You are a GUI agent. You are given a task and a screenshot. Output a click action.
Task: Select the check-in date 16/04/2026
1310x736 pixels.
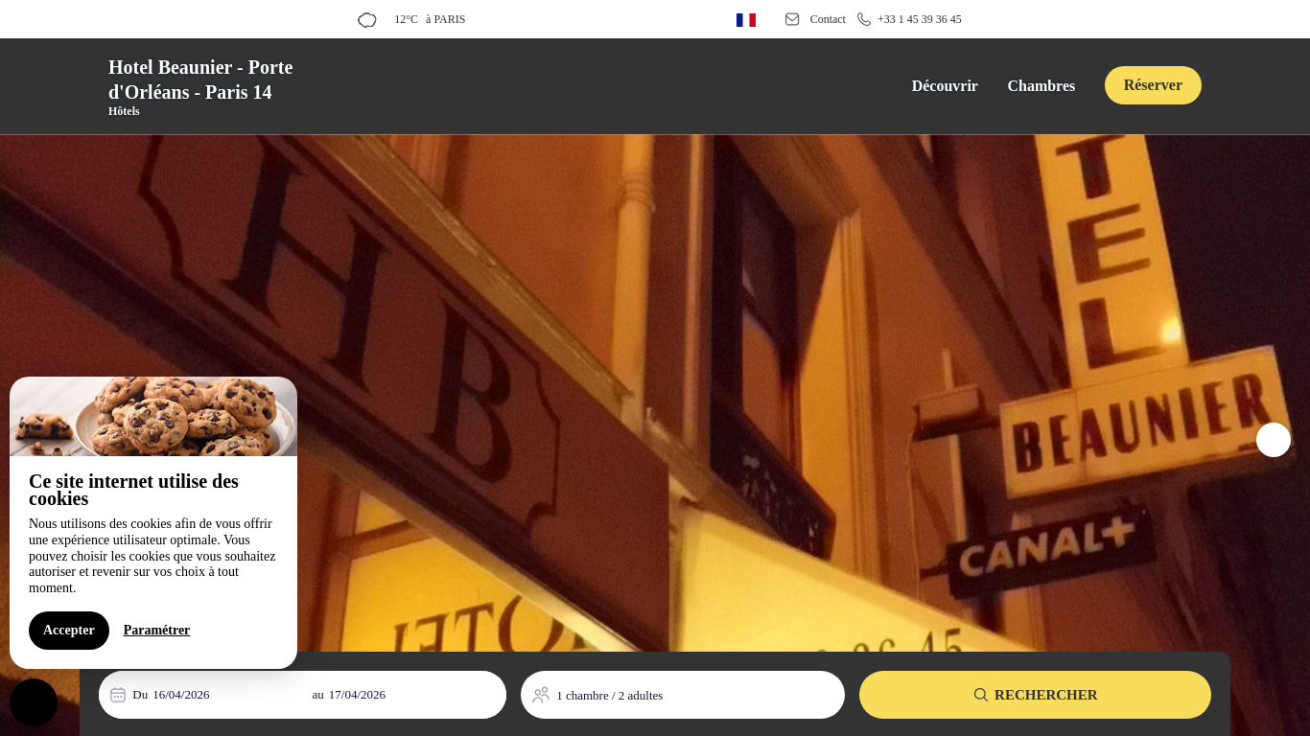[180, 695]
